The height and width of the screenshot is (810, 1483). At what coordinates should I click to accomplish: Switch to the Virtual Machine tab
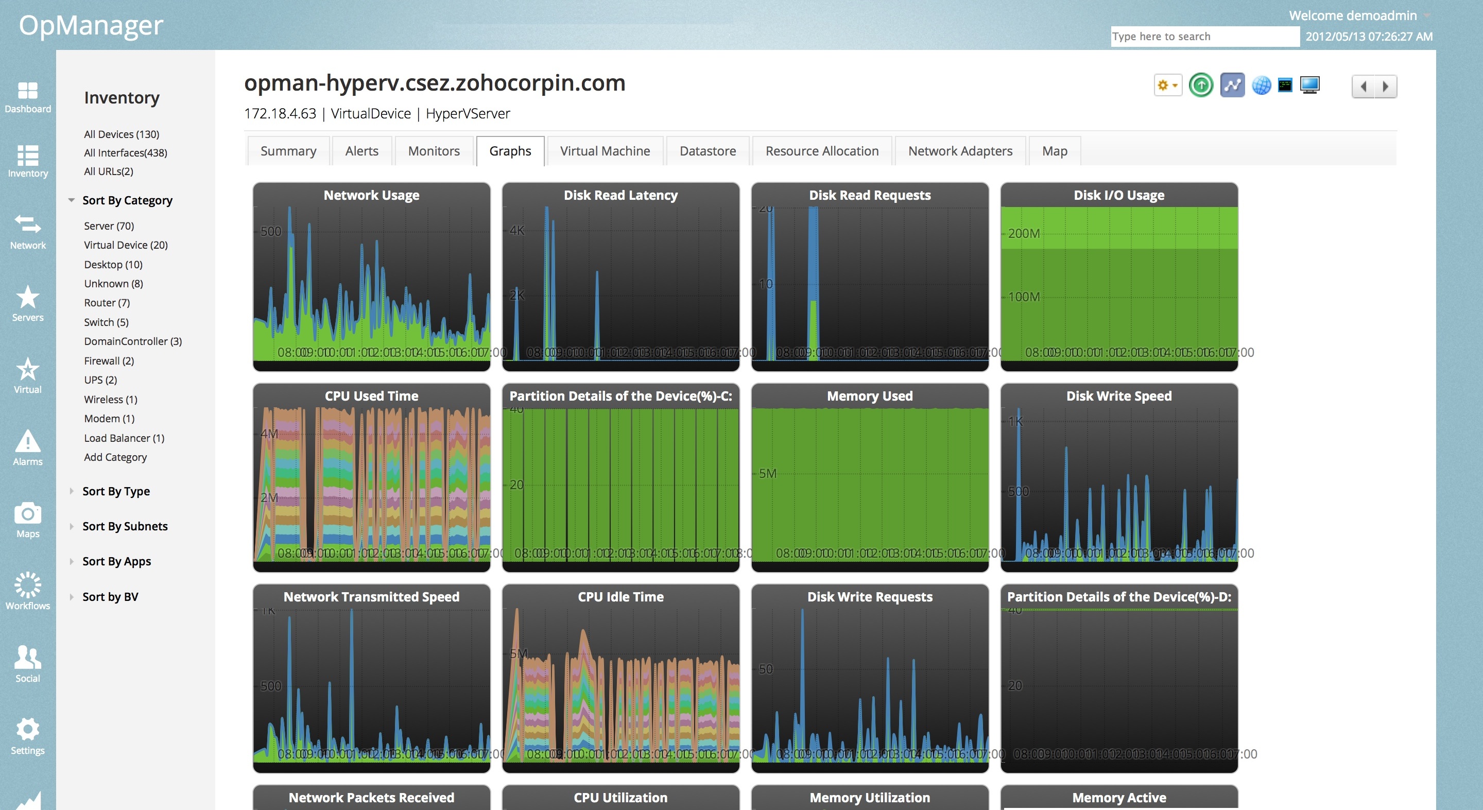coord(605,151)
